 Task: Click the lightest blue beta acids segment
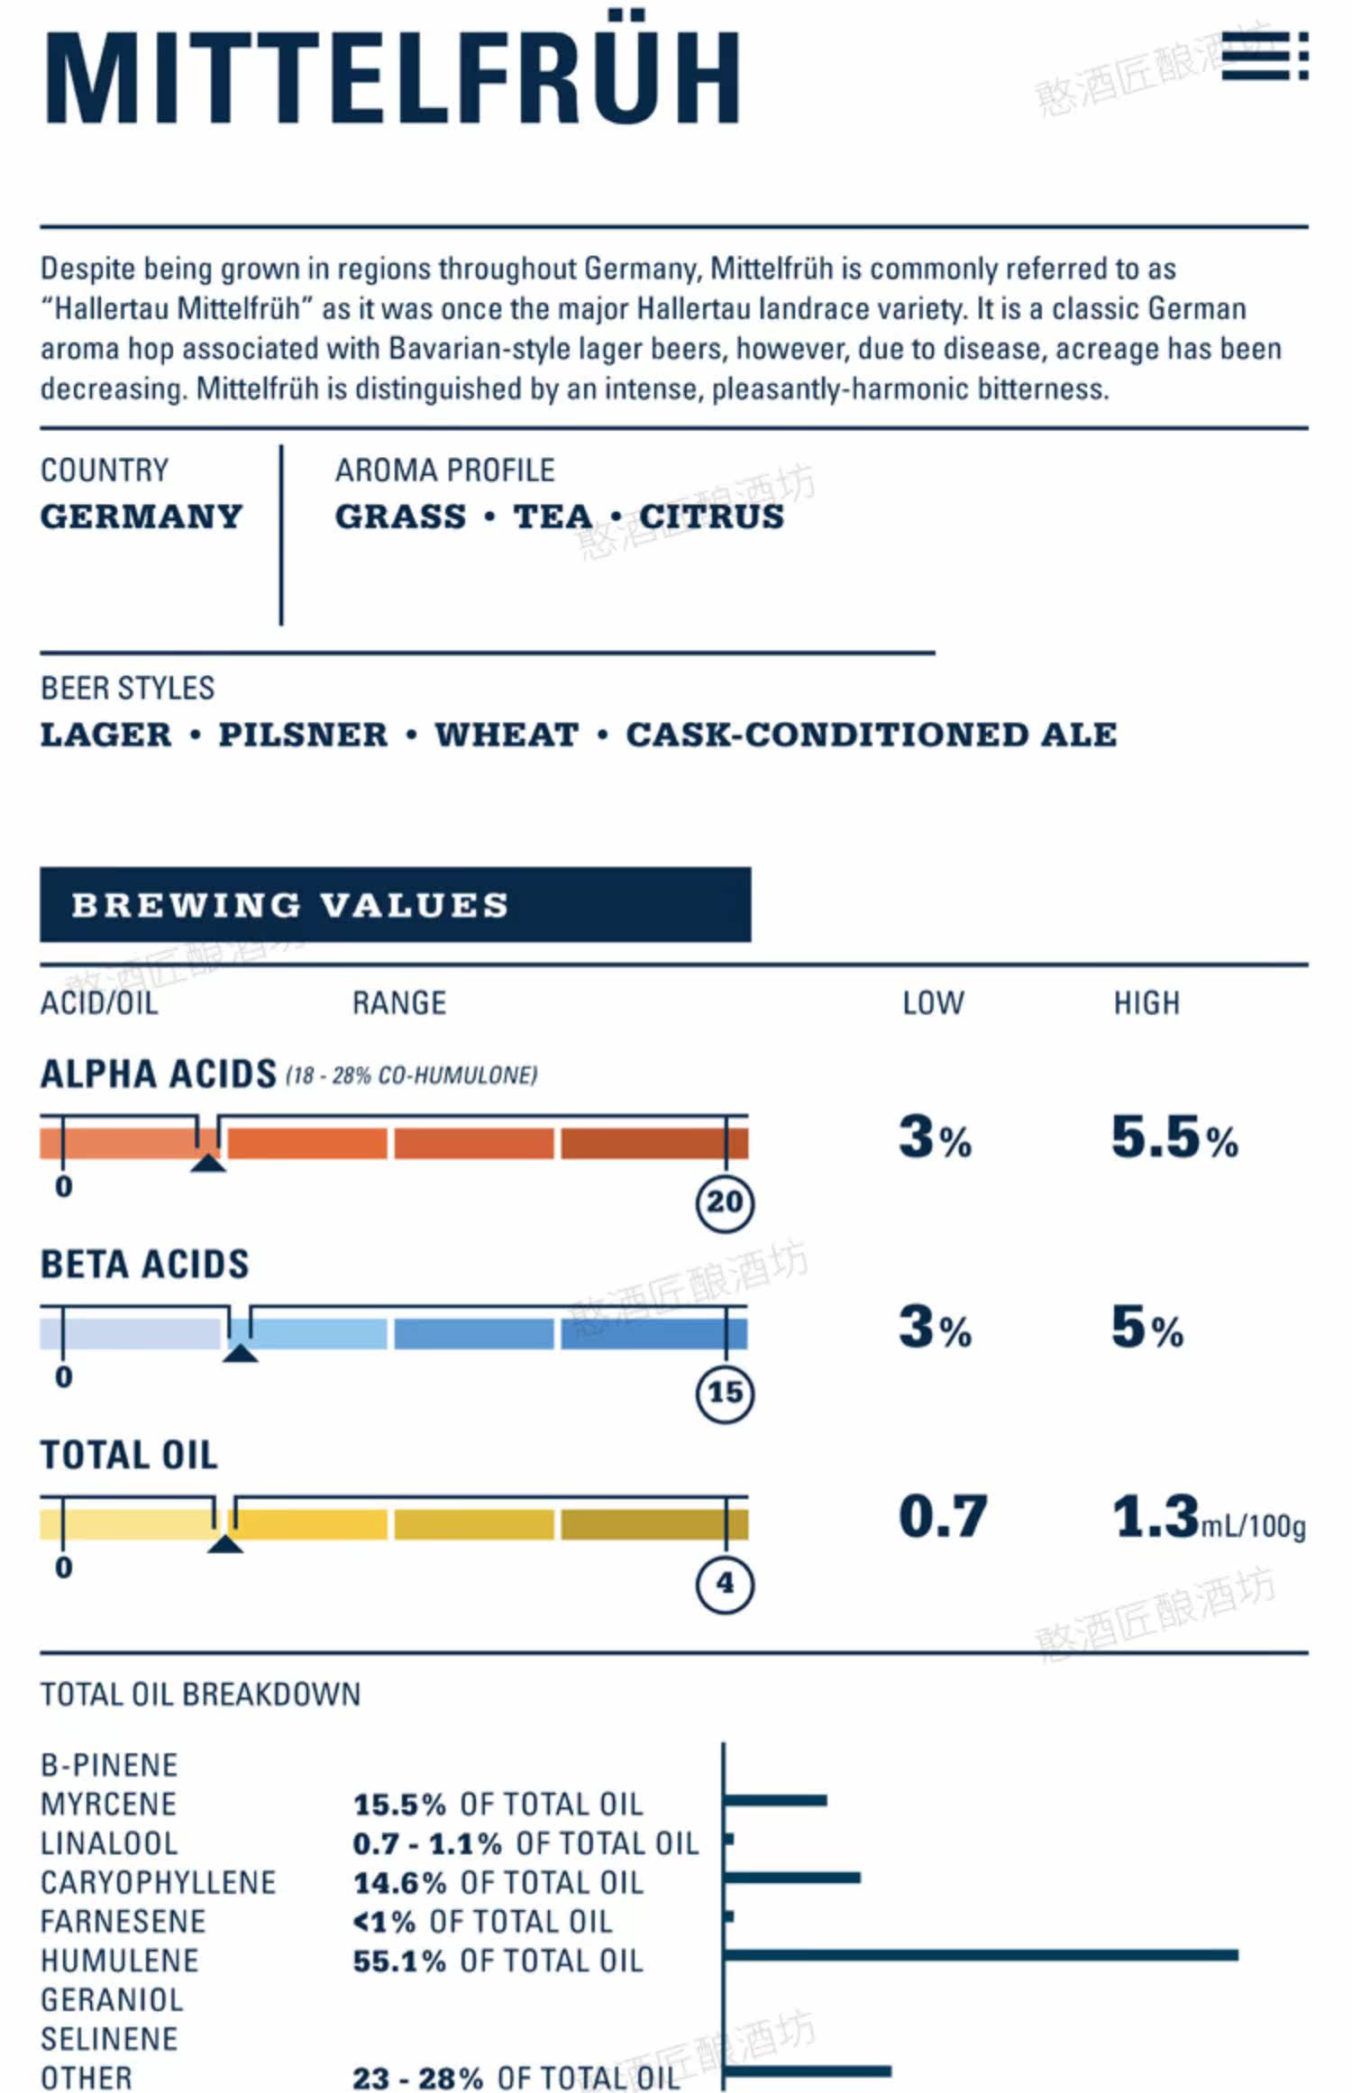[x=131, y=1334]
